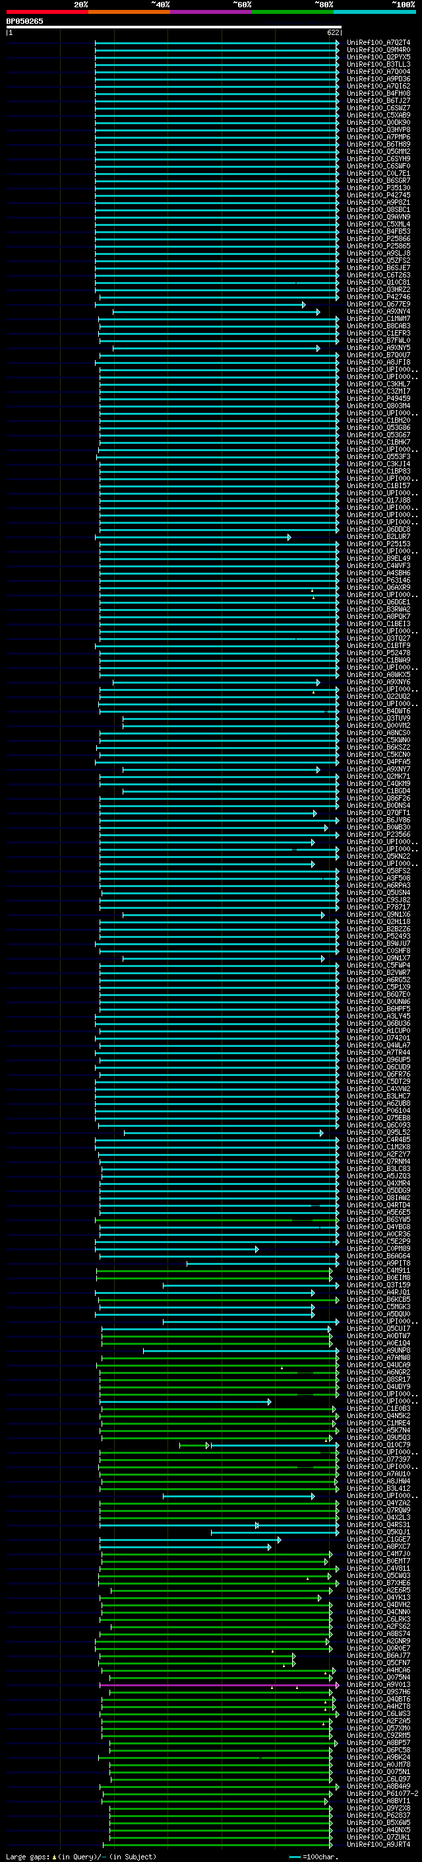Select the UniRef100_Q7QFT1 label
This screenshot has width=422, height=1862.
click(378, 813)
